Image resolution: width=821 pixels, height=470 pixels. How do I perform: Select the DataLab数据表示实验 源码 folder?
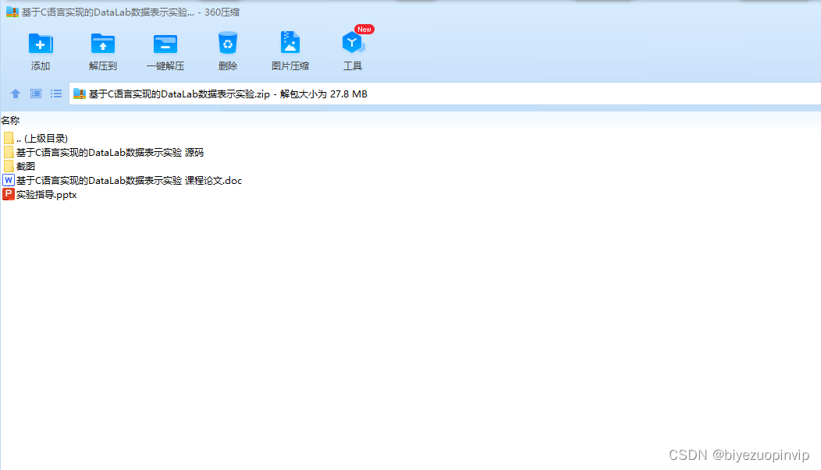coord(103,153)
